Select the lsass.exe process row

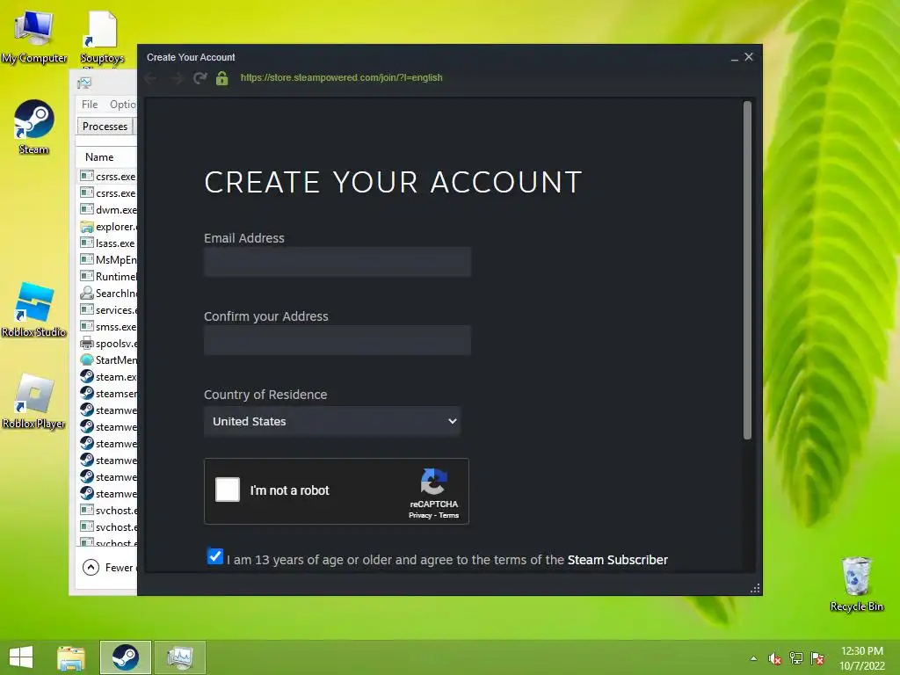[106, 243]
